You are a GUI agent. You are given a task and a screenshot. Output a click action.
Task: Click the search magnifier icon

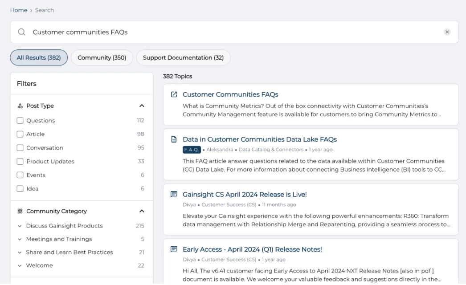pyautogui.click(x=21, y=32)
